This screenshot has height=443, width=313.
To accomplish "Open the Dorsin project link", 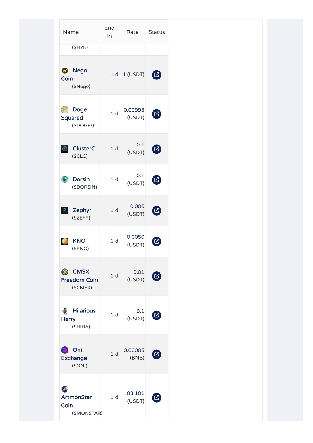I will (x=81, y=179).
